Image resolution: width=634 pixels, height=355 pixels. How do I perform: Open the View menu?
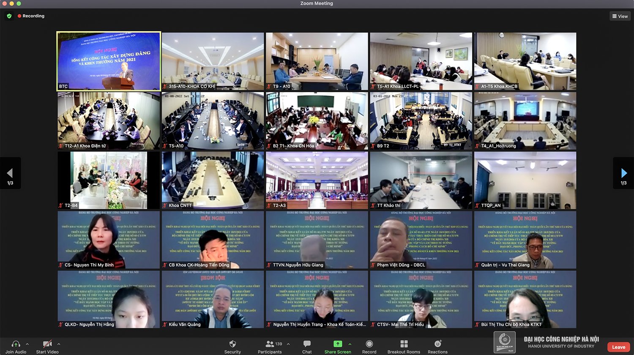(620, 16)
